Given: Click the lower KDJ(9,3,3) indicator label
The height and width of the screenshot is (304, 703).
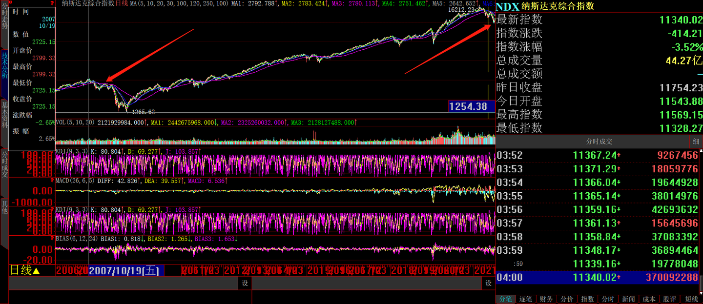Looking at the screenshot, I should click(x=72, y=210).
